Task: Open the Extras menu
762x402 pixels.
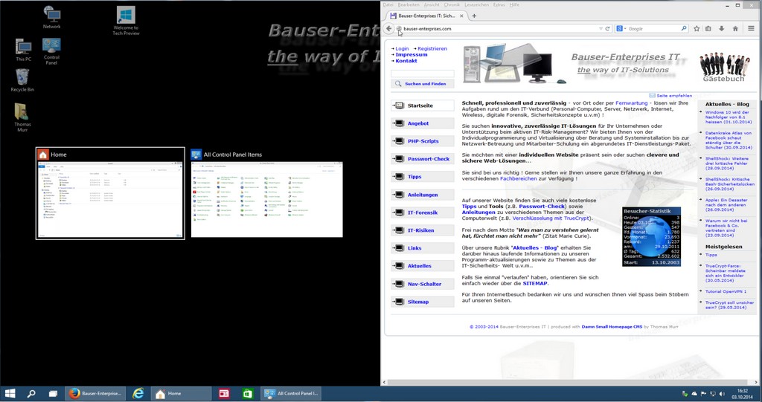Action: [x=499, y=5]
